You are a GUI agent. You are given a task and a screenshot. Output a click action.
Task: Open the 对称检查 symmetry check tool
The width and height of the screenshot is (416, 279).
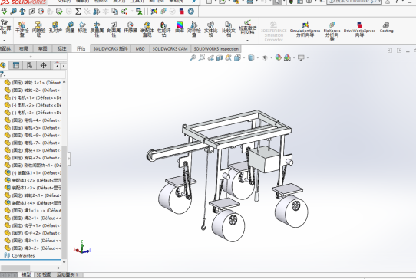click(x=194, y=29)
